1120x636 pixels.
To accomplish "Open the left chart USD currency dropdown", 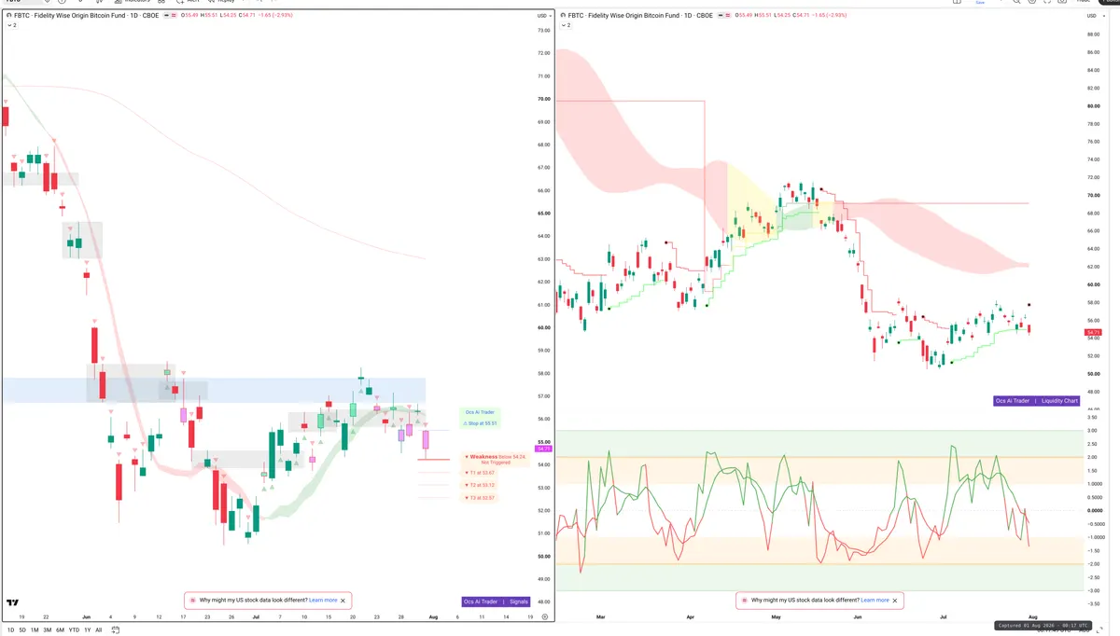I will click(x=543, y=16).
